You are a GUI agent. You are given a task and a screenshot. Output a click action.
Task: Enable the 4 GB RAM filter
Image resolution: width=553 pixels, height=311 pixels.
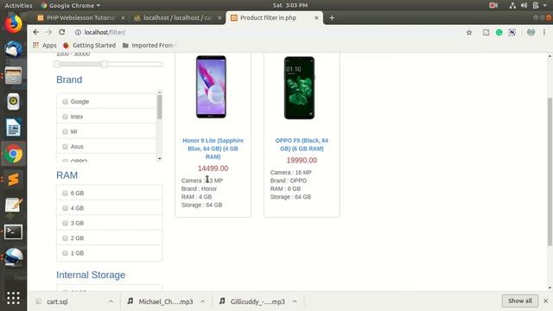click(65, 208)
